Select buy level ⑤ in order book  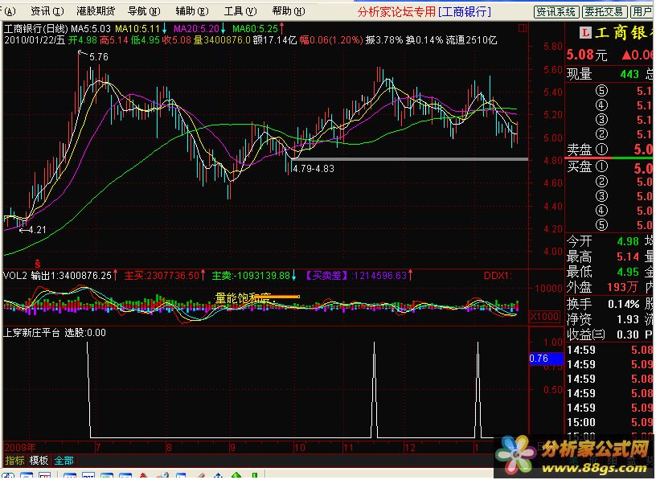coord(601,225)
